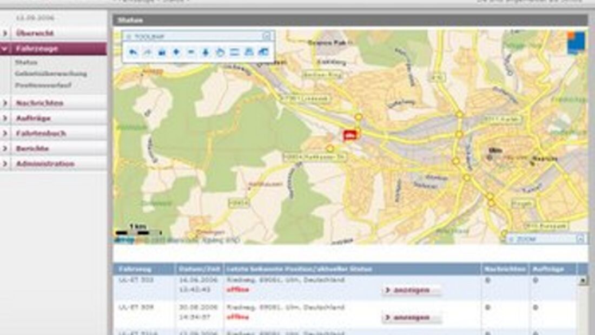Click the printer icon in the map toolbar

click(x=249, y=52)
